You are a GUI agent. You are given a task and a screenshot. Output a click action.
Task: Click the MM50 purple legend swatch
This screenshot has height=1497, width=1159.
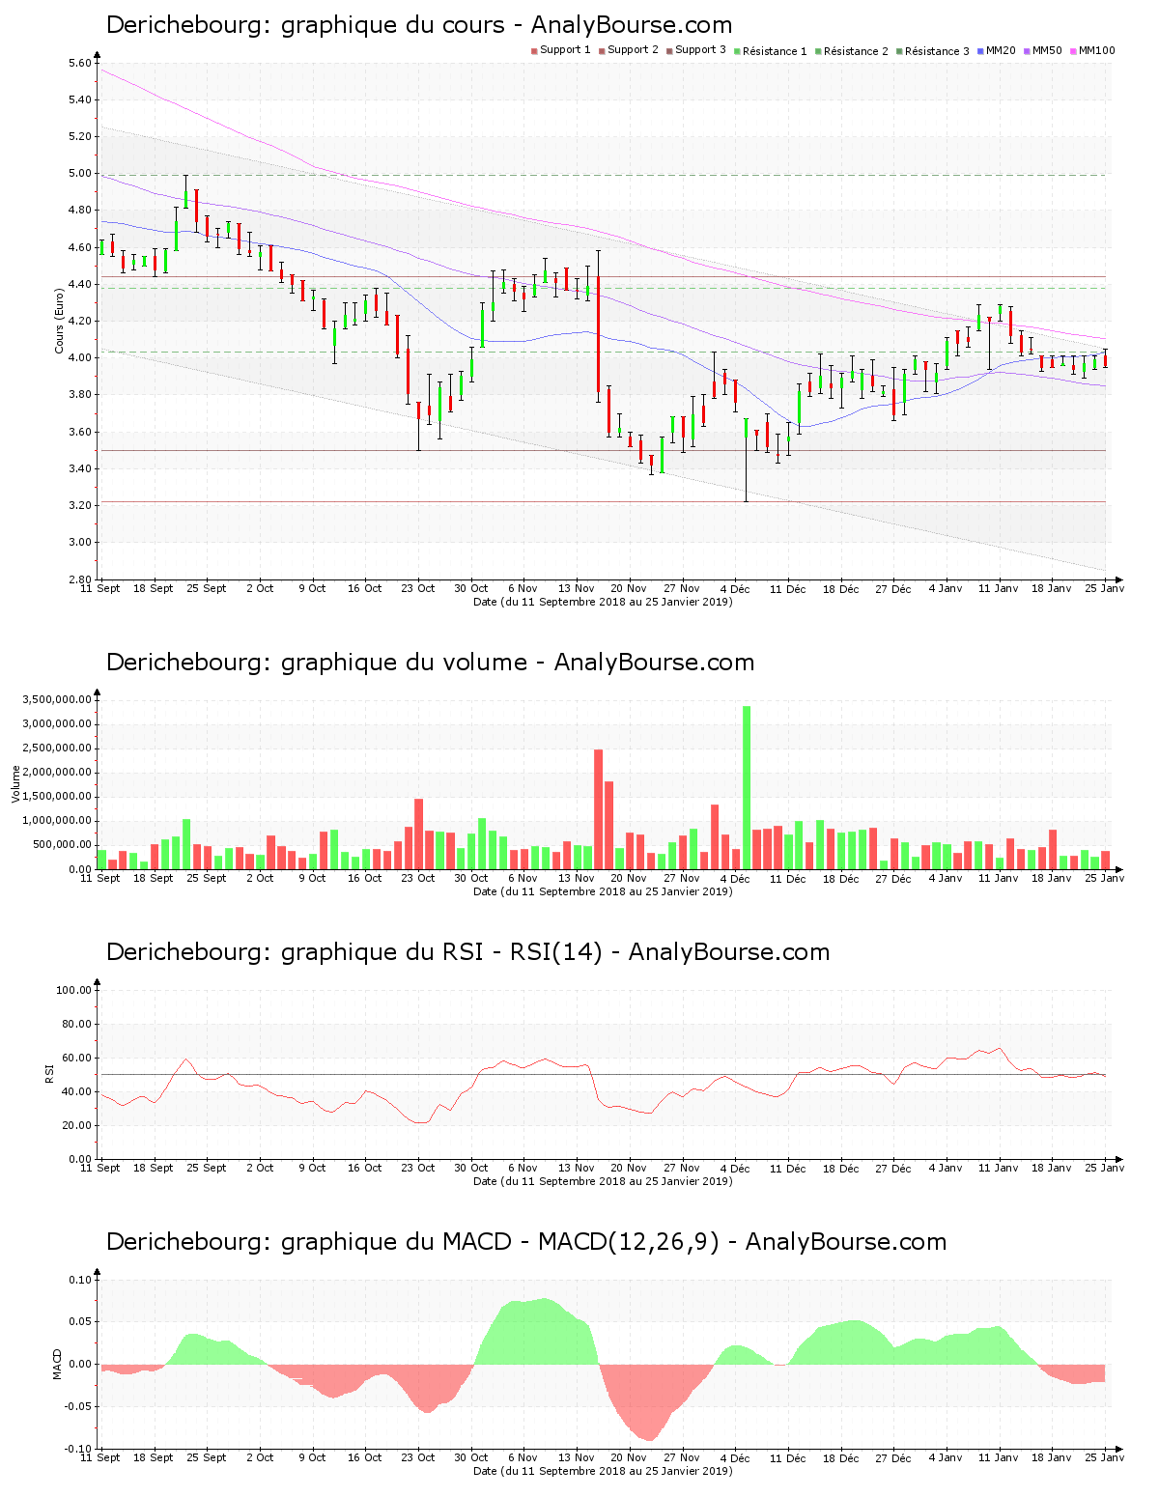[1028, 50]
